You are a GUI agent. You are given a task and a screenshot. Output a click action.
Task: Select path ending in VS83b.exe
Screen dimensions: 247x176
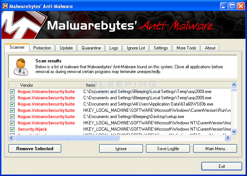click(x=148, y=104)
